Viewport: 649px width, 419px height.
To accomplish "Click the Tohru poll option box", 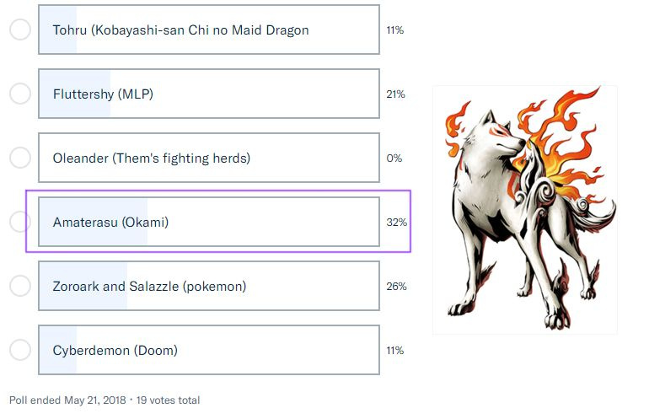I will [208, 30].
